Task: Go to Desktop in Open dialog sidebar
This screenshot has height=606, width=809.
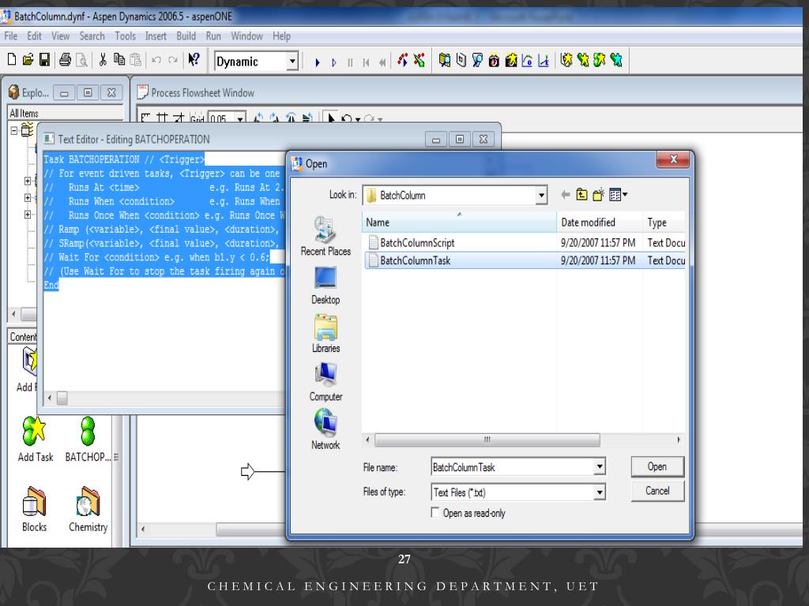Action: coord(325,286)
